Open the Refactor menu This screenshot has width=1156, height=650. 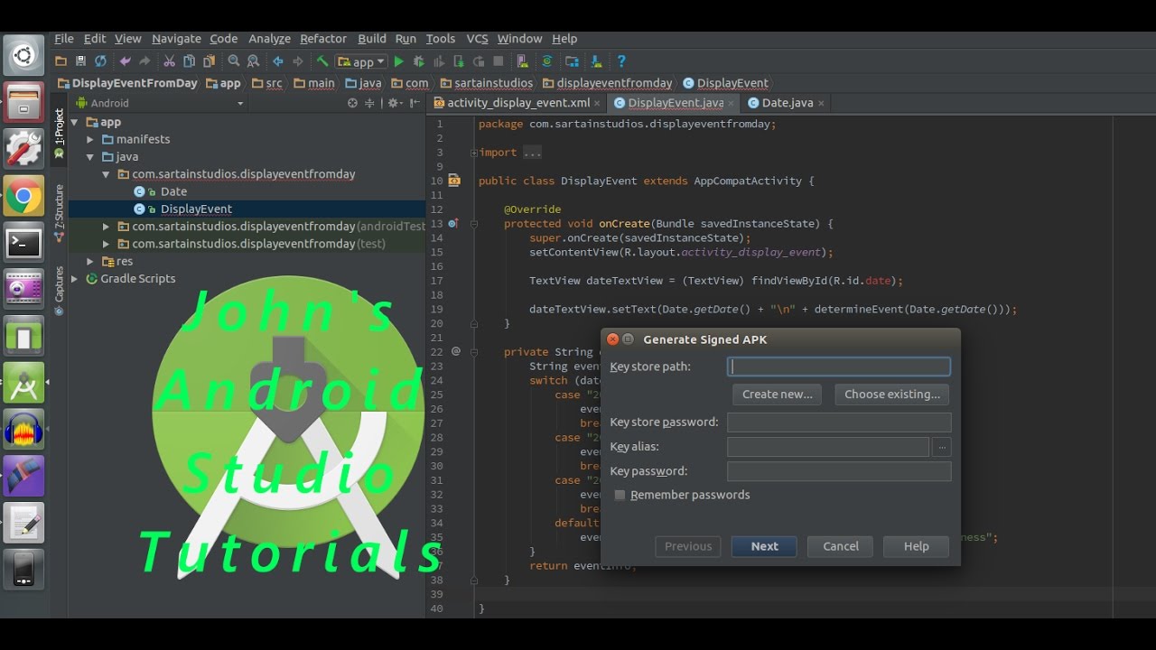(x=323, y=39)
